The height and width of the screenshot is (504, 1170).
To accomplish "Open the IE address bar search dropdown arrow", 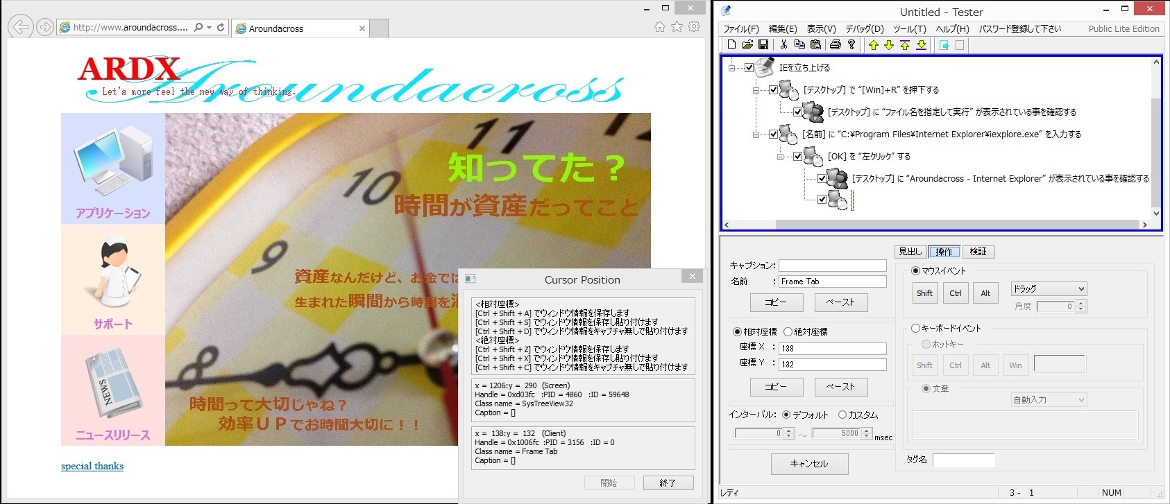I will (209, 28).
